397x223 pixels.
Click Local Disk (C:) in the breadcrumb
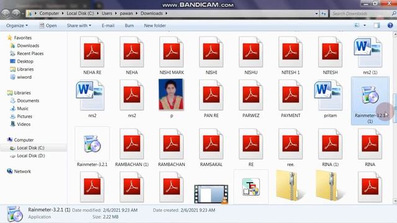point(80,14)
